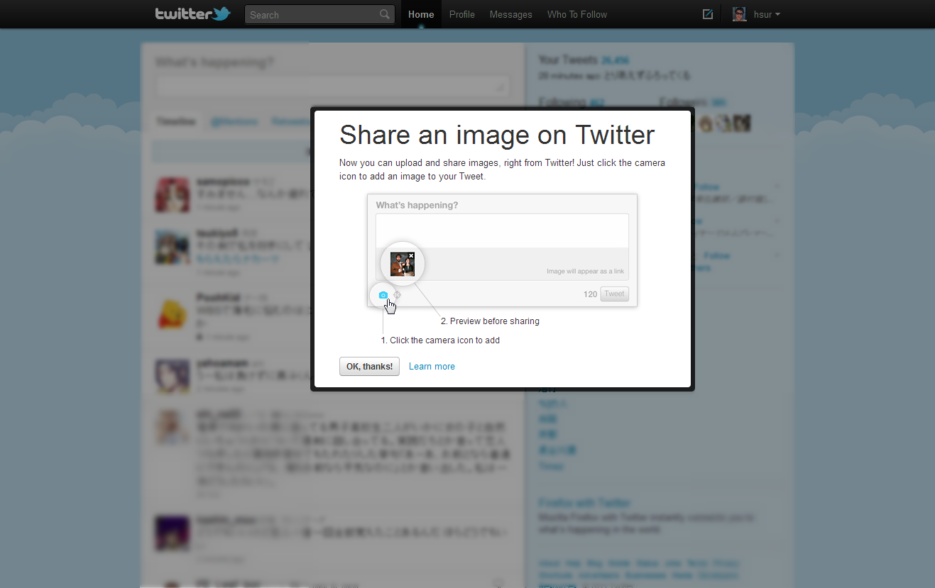This screenshot has height=588, width=935.
Task: Click the hsur profile avatar in top bar
Action: 739,14
